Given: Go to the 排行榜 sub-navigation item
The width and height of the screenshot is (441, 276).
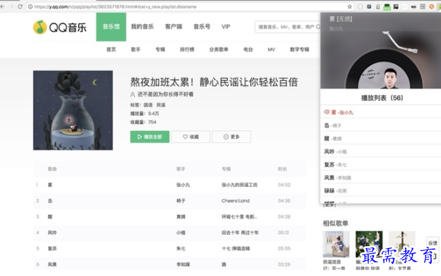Looking at the screenshot, I should [187, 49].
